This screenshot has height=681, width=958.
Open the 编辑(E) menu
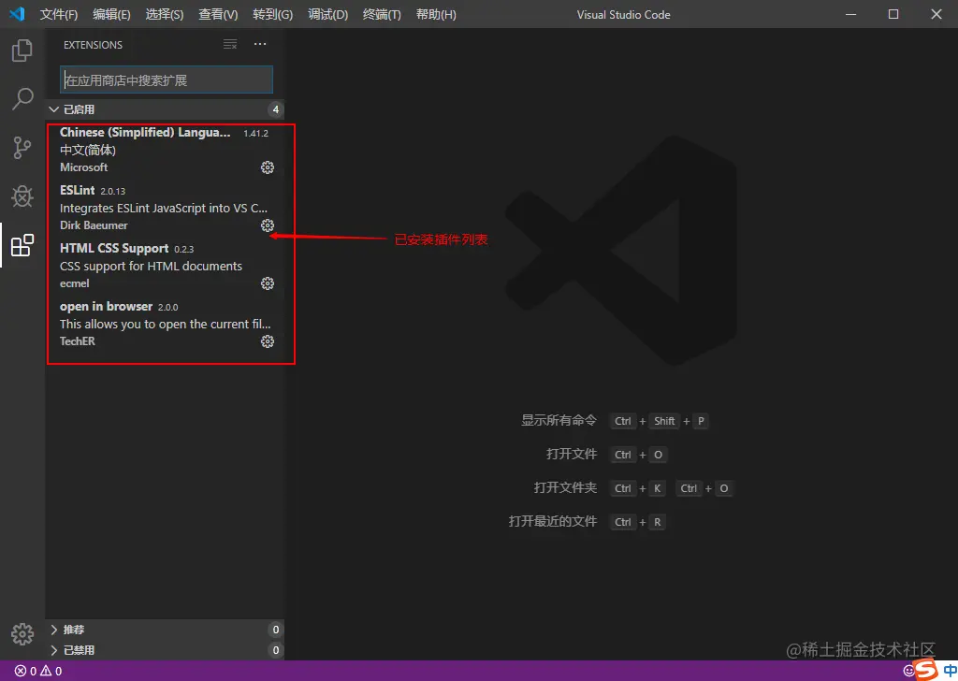coord(112,14)
